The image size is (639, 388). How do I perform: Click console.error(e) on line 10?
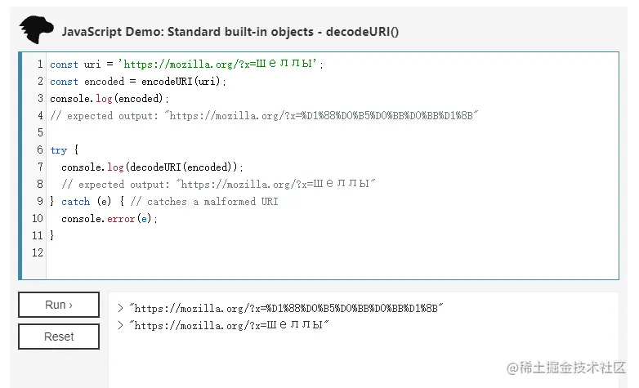tap(108, 218)
